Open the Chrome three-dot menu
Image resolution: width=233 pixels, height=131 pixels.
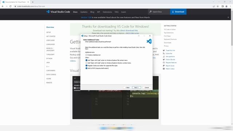(230, 7)
